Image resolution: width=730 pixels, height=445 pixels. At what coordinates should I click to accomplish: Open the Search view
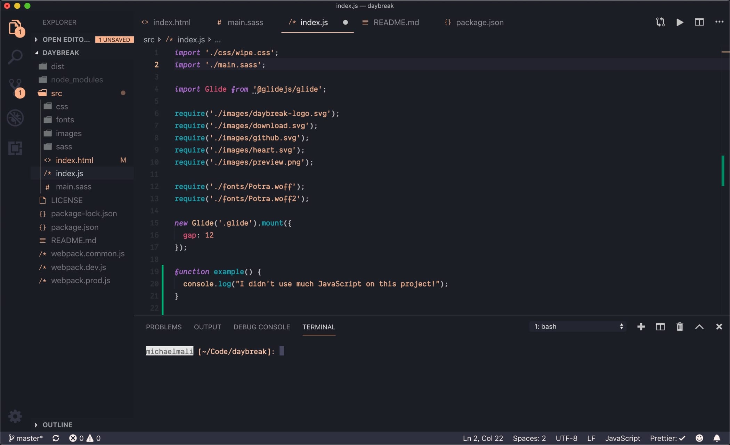(16, 57)
